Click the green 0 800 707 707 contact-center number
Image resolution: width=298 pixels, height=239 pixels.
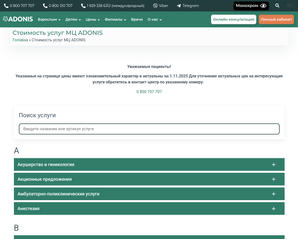tap(149, 92)
